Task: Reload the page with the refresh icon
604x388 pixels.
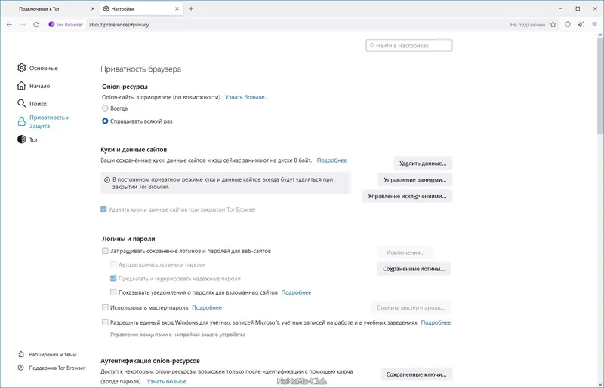Action: tap(36, 24)
